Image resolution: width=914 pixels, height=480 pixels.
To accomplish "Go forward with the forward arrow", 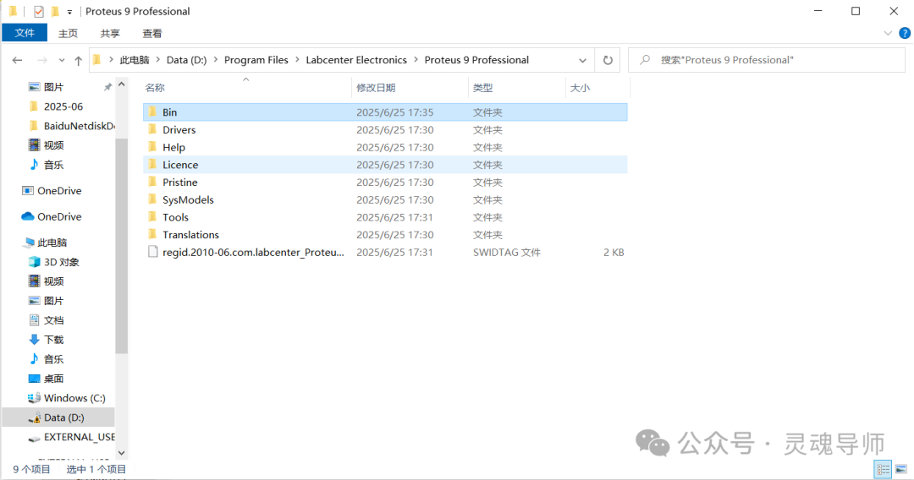I will 42,60.
